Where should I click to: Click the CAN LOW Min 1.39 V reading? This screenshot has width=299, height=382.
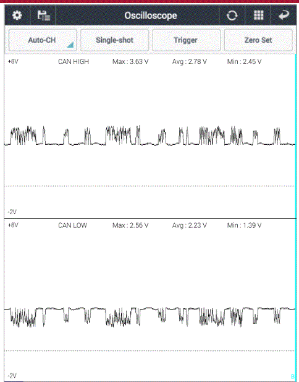pos(244,225)
